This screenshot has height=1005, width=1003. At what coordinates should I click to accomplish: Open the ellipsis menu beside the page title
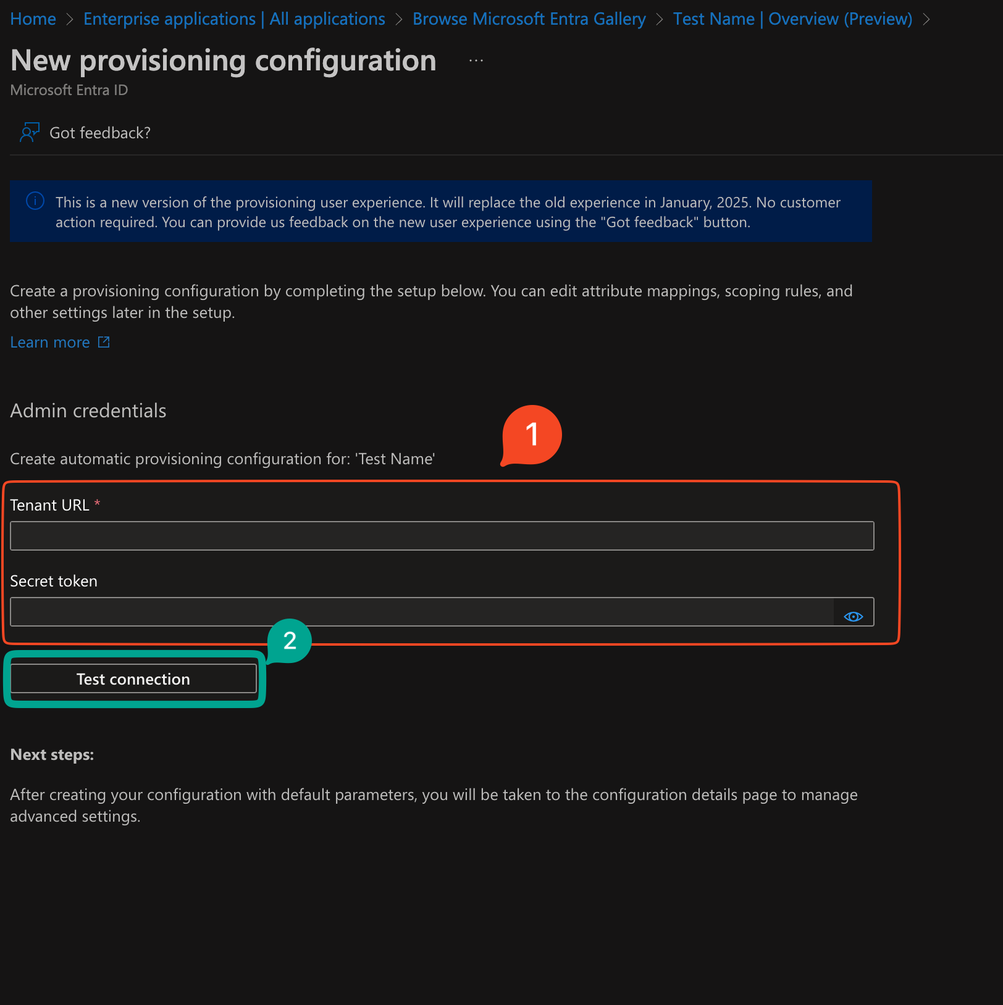pyautogui.click(x=476, y=60)
